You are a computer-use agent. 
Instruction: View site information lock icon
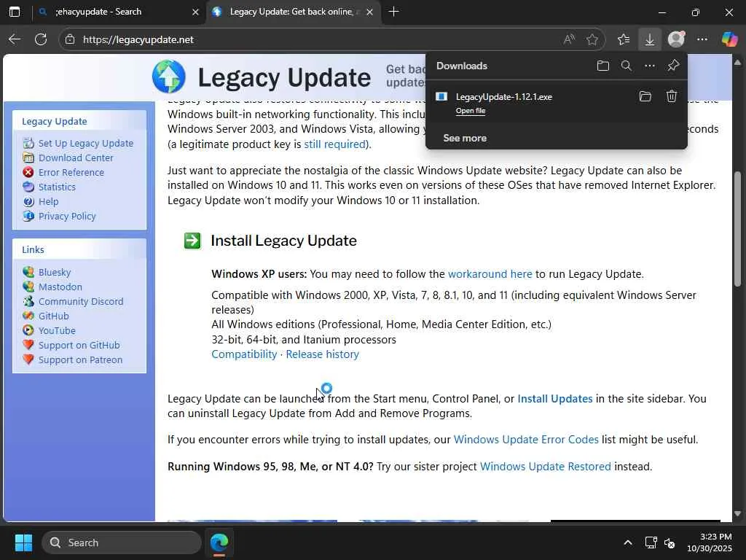(x=70, y=39)
